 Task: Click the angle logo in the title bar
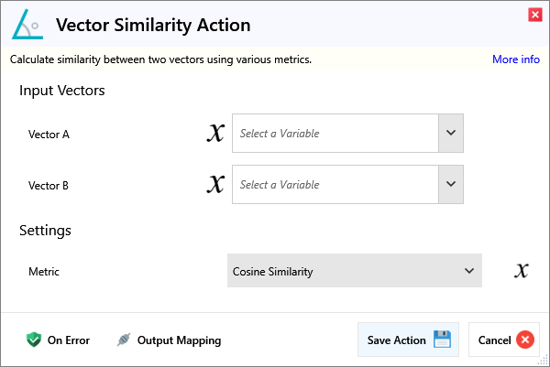27,26
